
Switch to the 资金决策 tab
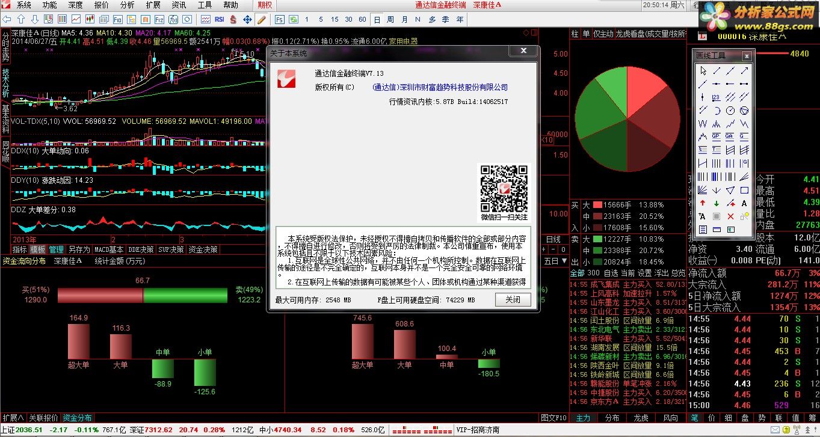203,249
